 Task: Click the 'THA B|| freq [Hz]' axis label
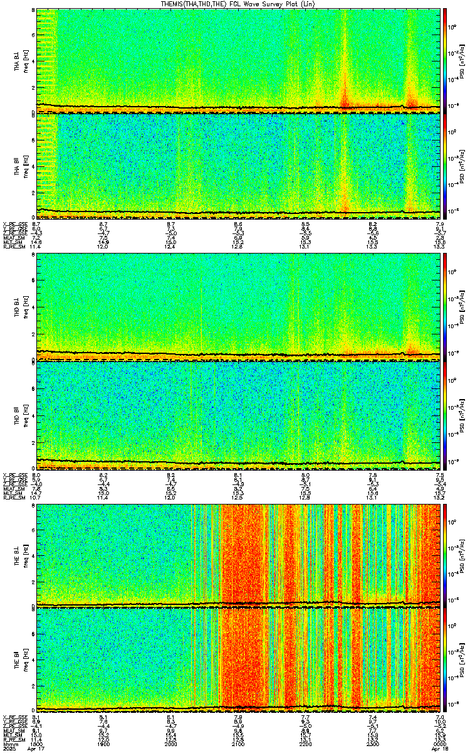(x=21, y=166)
